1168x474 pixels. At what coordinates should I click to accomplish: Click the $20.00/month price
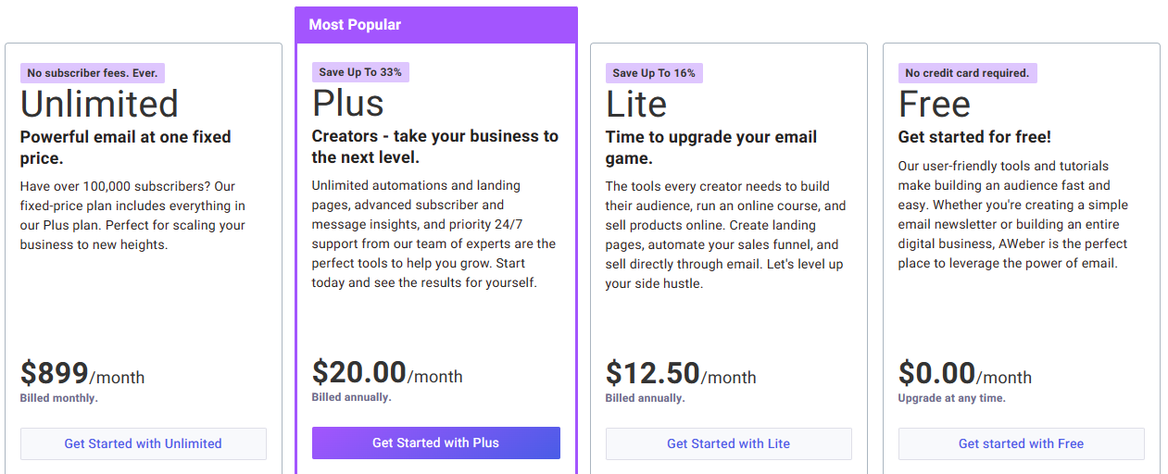tap(387, 373)
